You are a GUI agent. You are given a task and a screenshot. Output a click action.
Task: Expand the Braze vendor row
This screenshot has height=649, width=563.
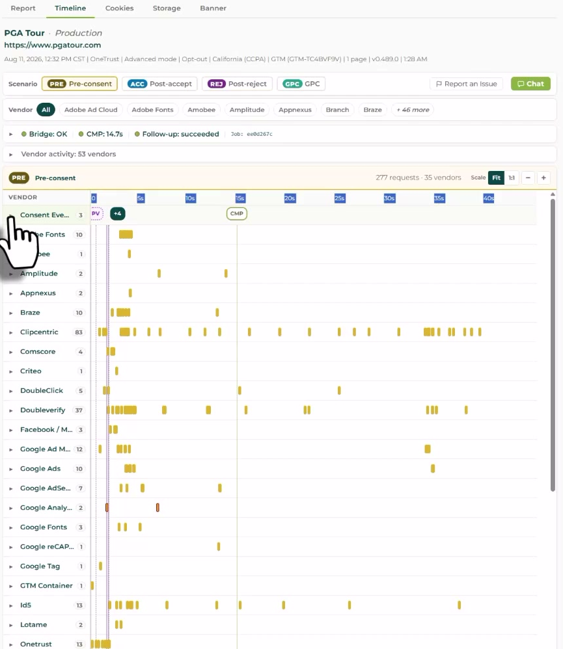(11, 313)
